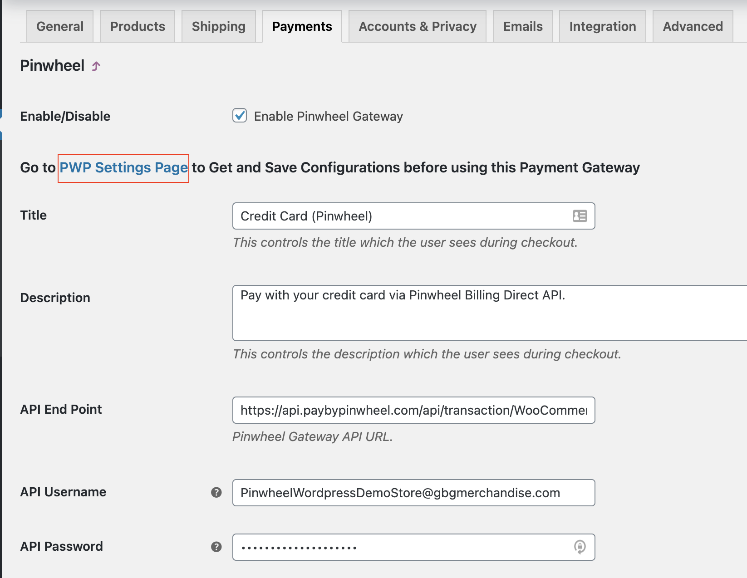Click the 'Enable Pinwheel Gateway' label text
Viewport: 747px width, 578px height.
[329, 117]
